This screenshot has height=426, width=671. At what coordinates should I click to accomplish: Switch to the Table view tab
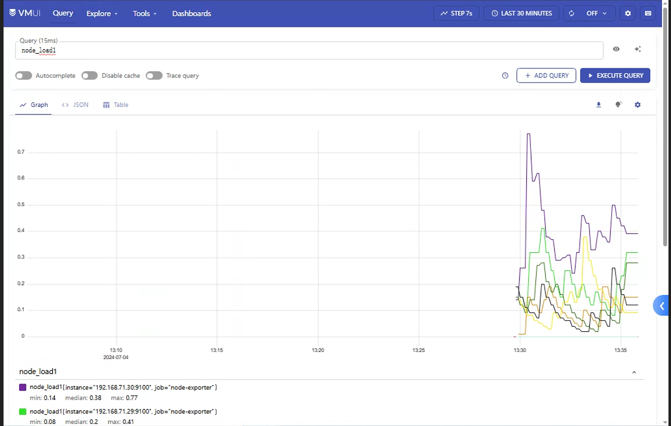(116, 105)
